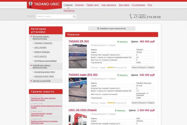187x125 pixels.
Task: Open news Установка крана манипулятора на КАМАЗ
Action: (46, 107)
